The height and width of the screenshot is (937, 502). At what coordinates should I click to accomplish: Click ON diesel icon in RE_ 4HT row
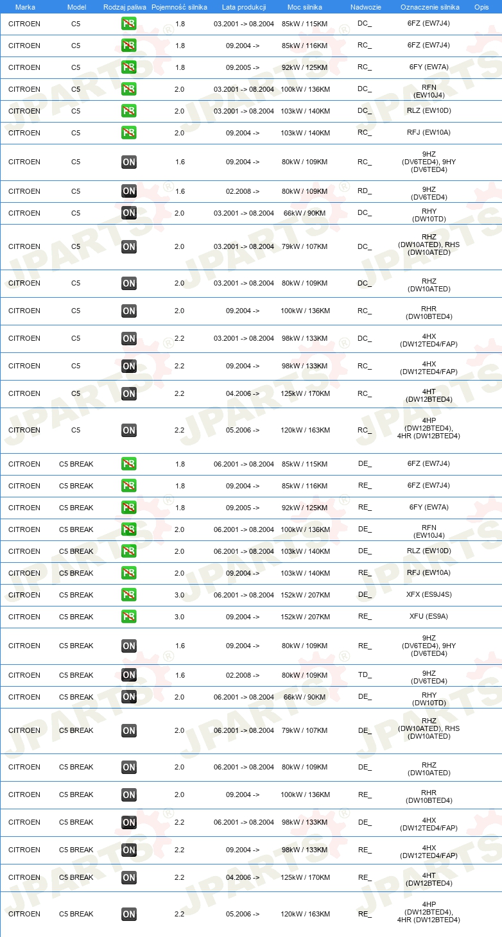click(x=129, y=877)
